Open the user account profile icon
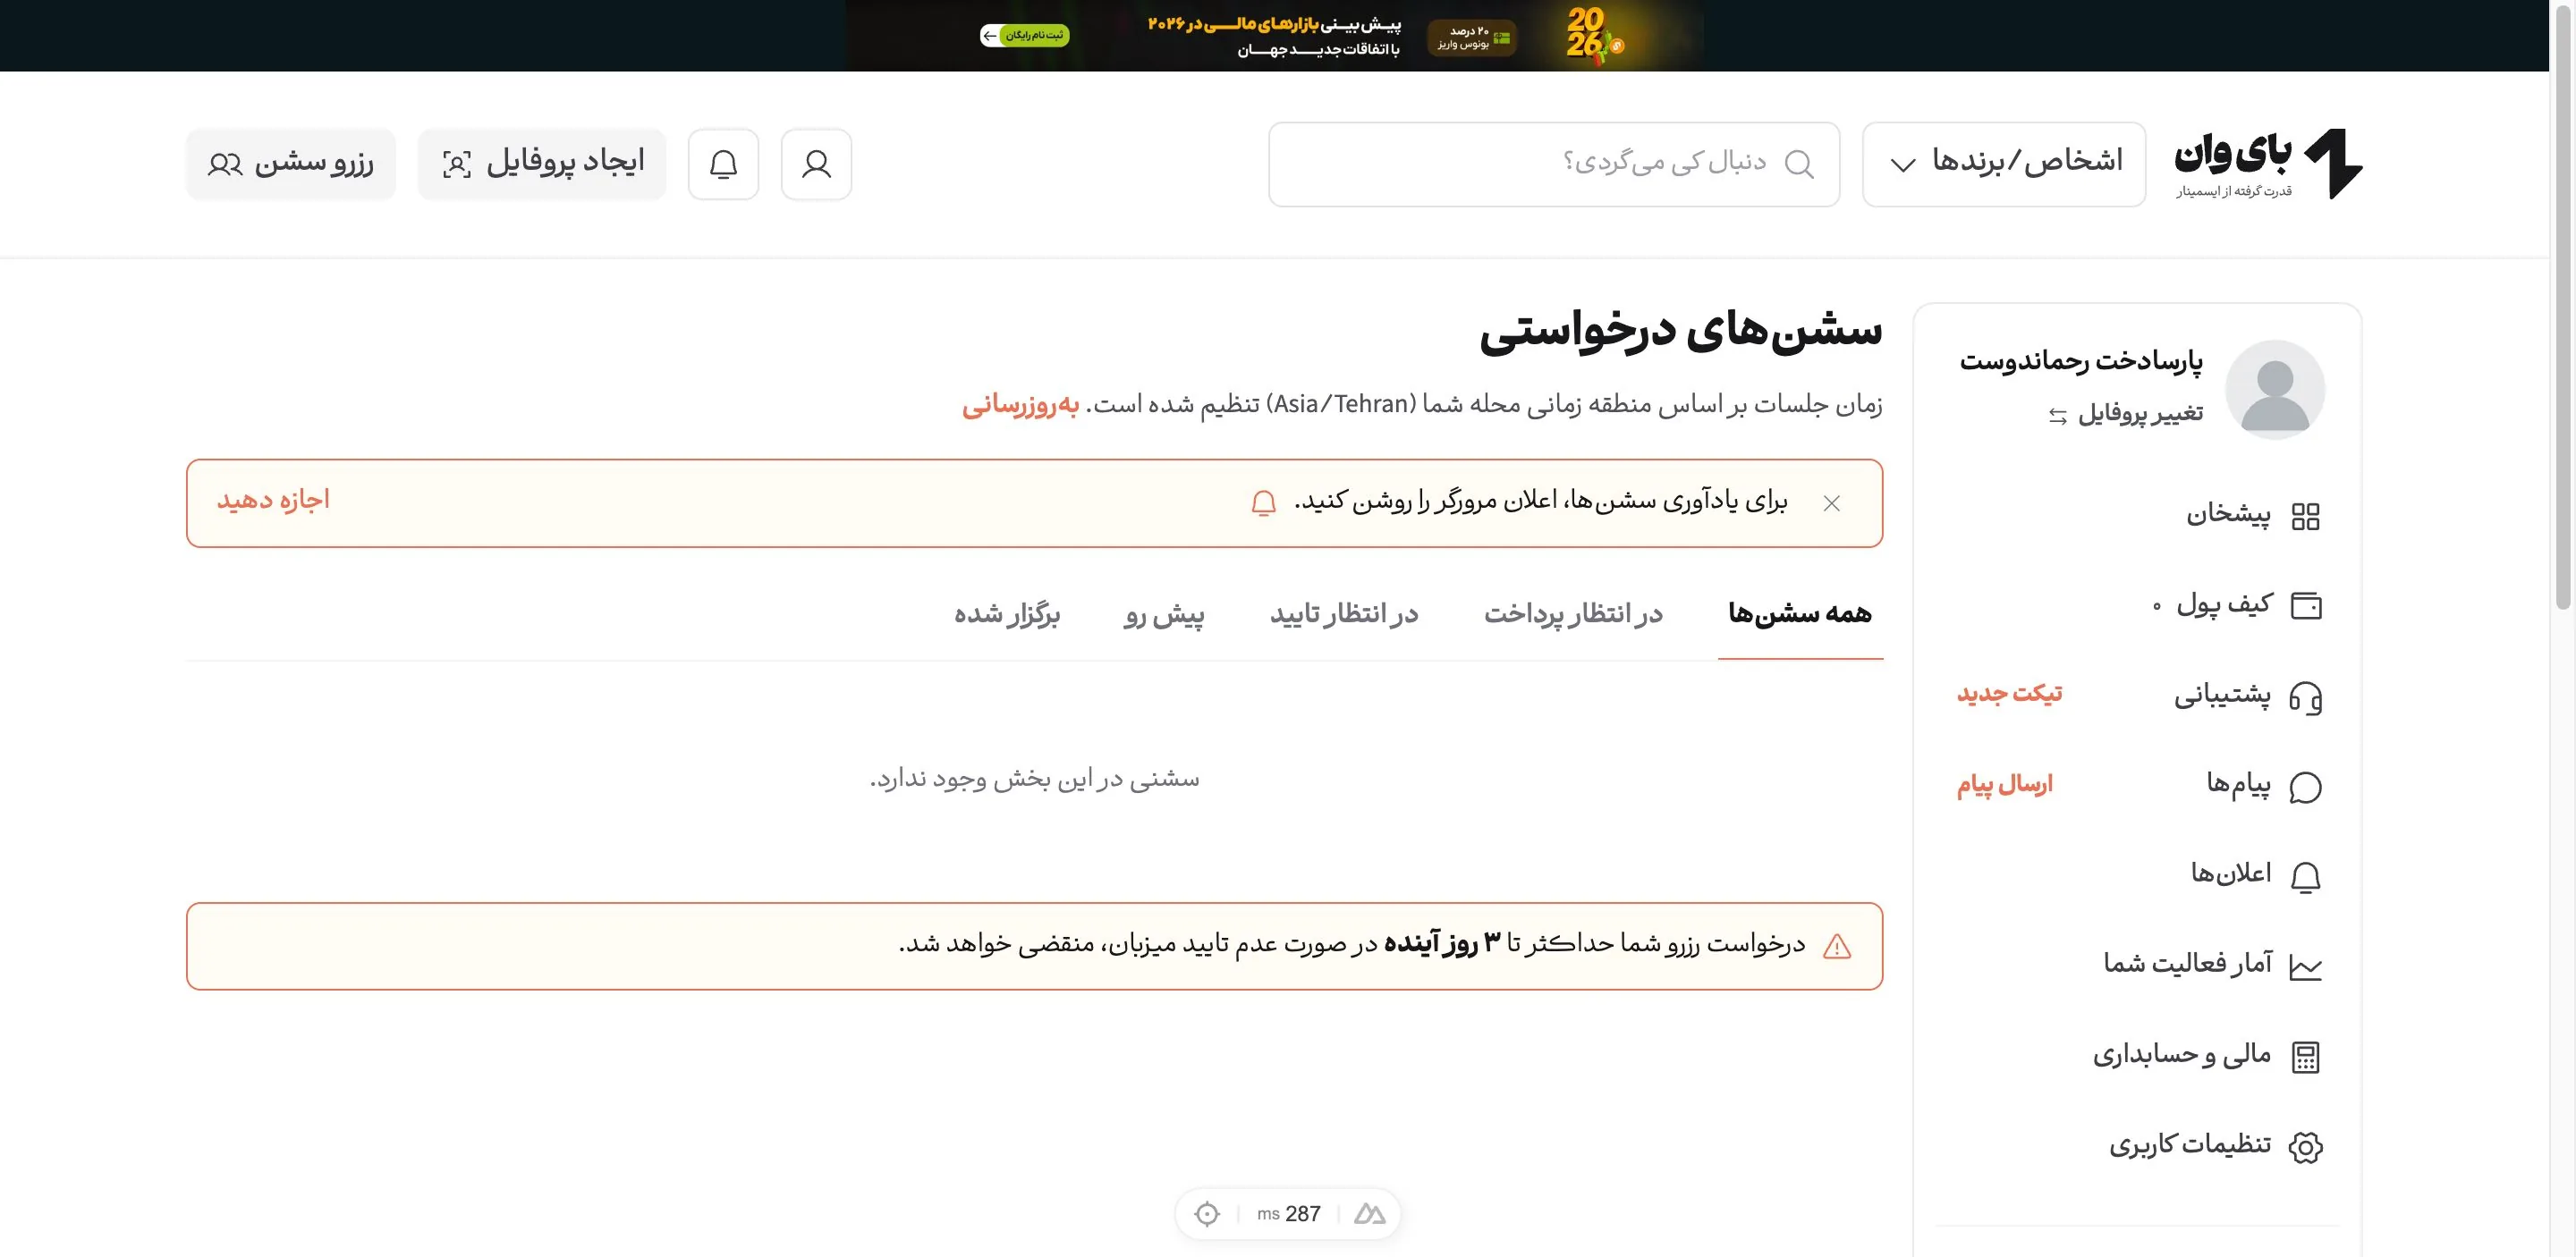 click(x=816, y=164)
